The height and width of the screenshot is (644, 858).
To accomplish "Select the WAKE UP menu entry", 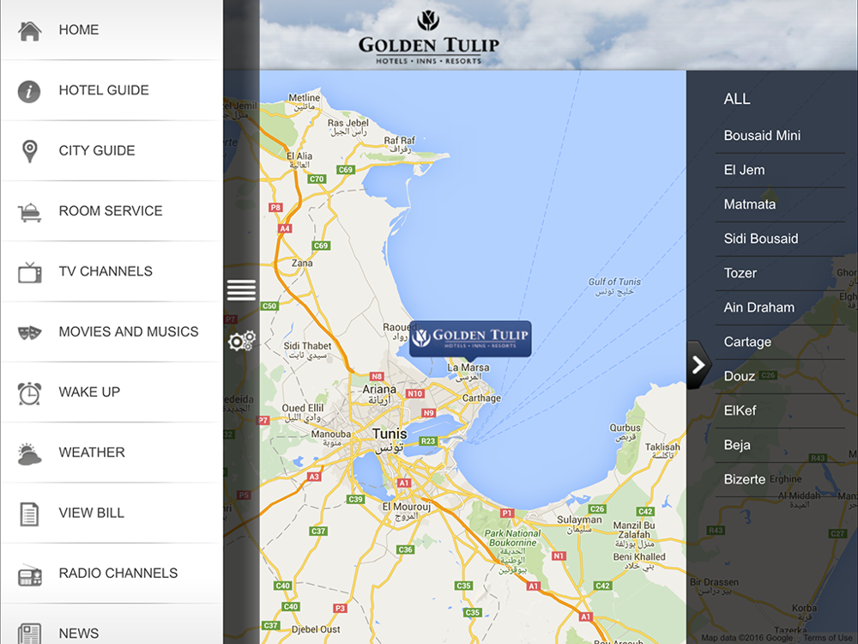I will point(112,392).
